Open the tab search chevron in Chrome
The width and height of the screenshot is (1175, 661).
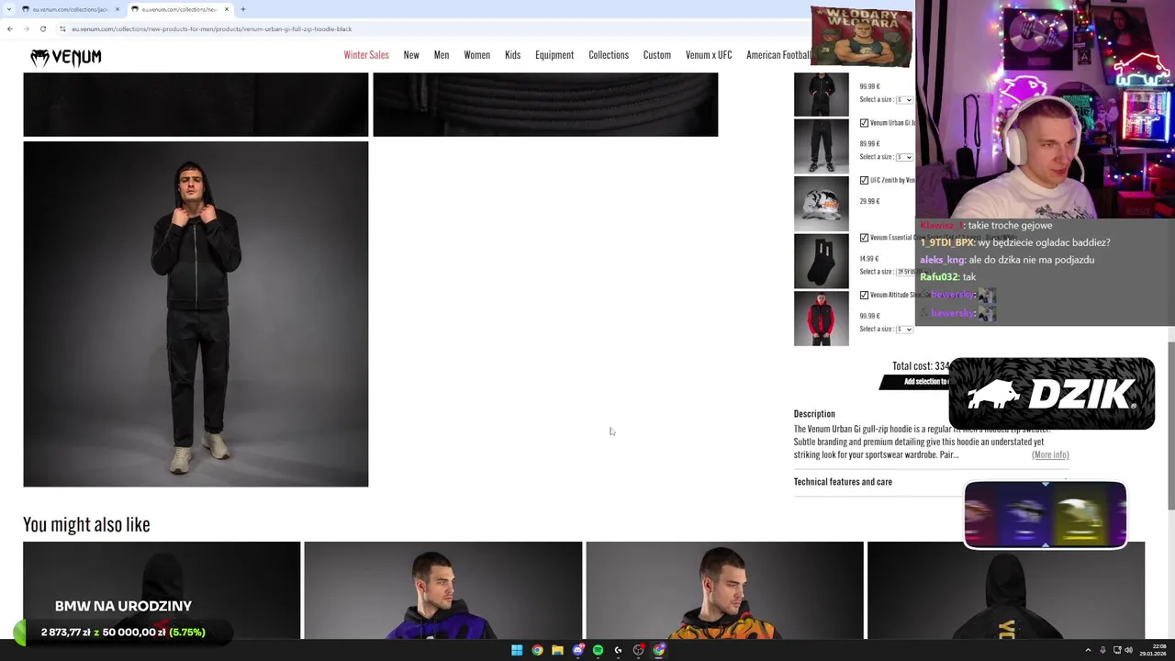(10, 9)
